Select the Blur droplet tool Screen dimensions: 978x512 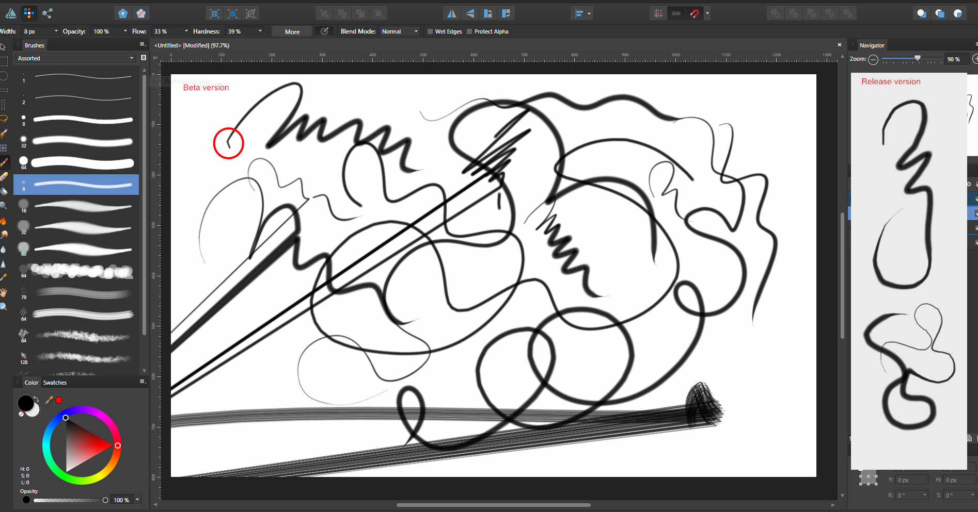[x=3, y=249]
